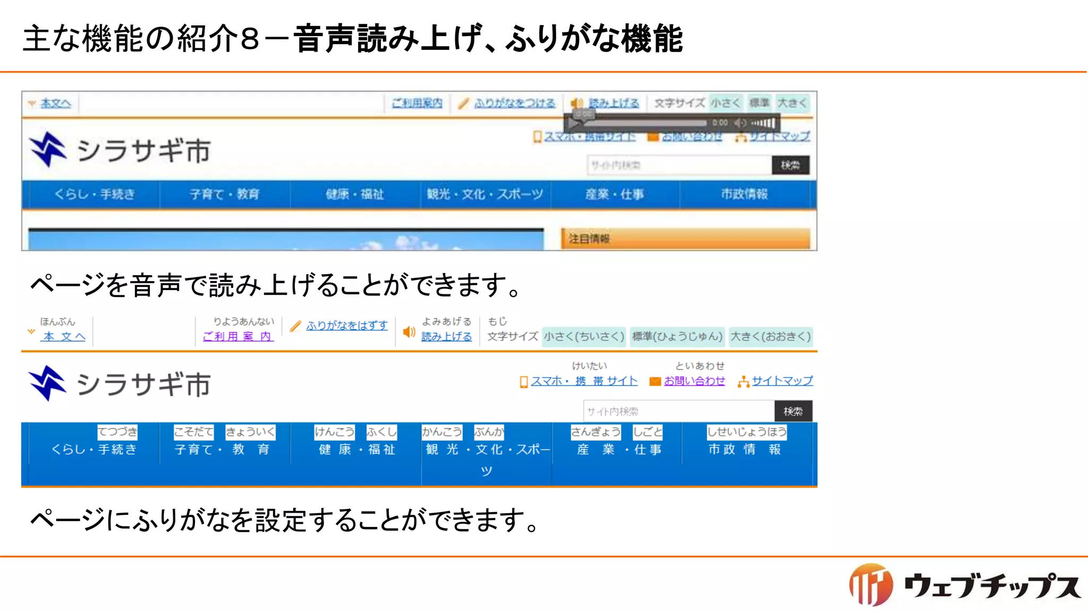
Task: Mute the audio player volume icon
Action: 740,123
